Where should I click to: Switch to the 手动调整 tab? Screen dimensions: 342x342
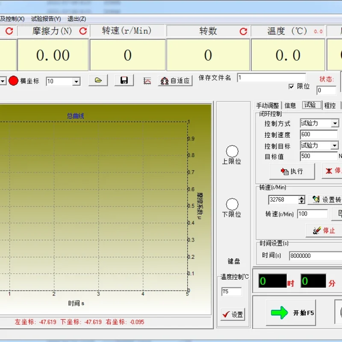(268, 106)
